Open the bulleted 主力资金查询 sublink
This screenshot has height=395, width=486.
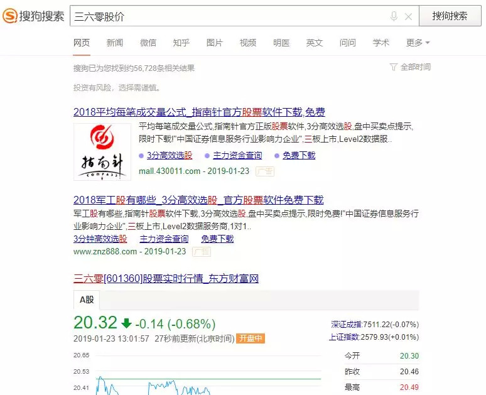237,155
